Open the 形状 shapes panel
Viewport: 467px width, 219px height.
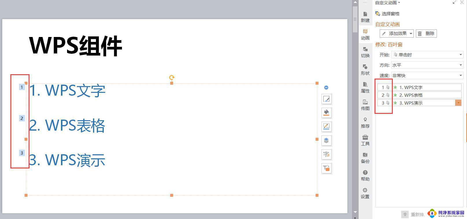[x=365, y=70]
